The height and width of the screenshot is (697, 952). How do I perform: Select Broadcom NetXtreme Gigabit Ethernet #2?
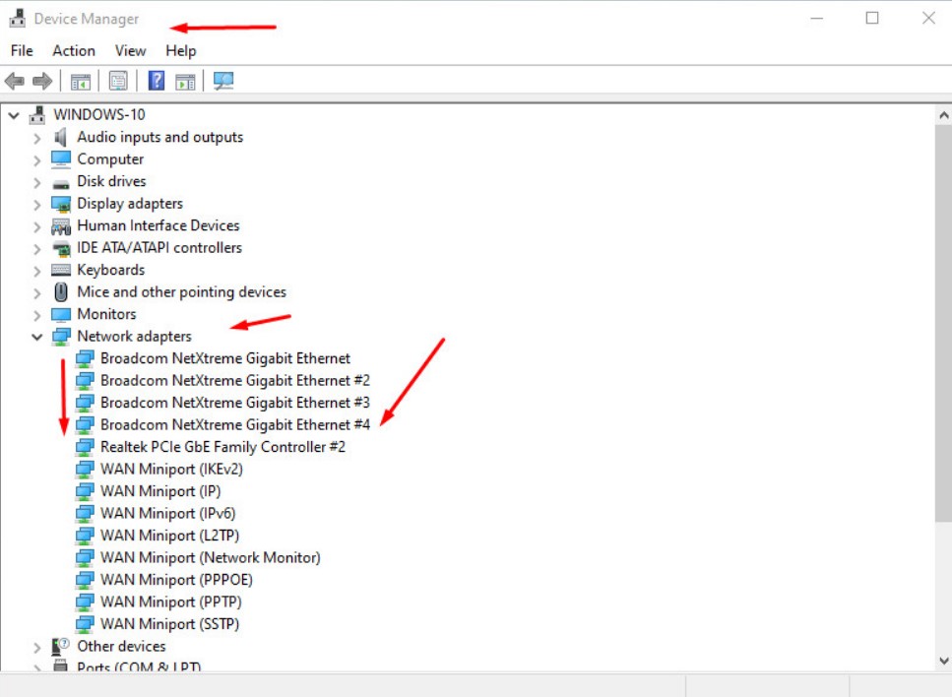point(235,380)
